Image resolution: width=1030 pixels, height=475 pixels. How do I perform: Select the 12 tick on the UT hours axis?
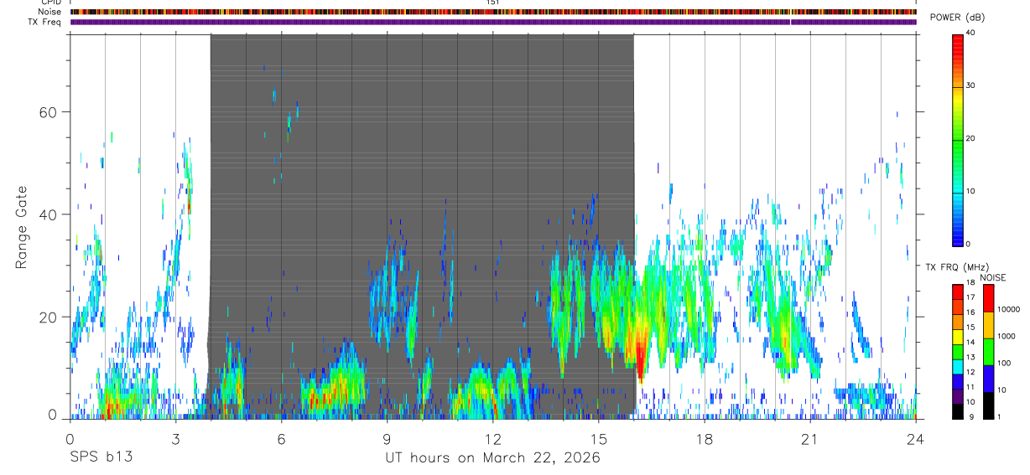[492, 438]
